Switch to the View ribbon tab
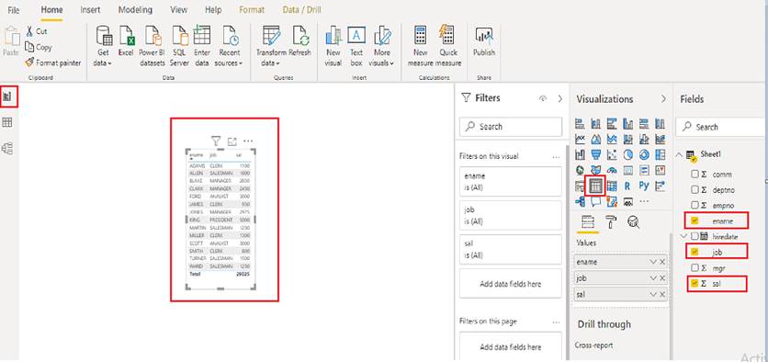Screen dimensions: 768x362 coord(178,10)
